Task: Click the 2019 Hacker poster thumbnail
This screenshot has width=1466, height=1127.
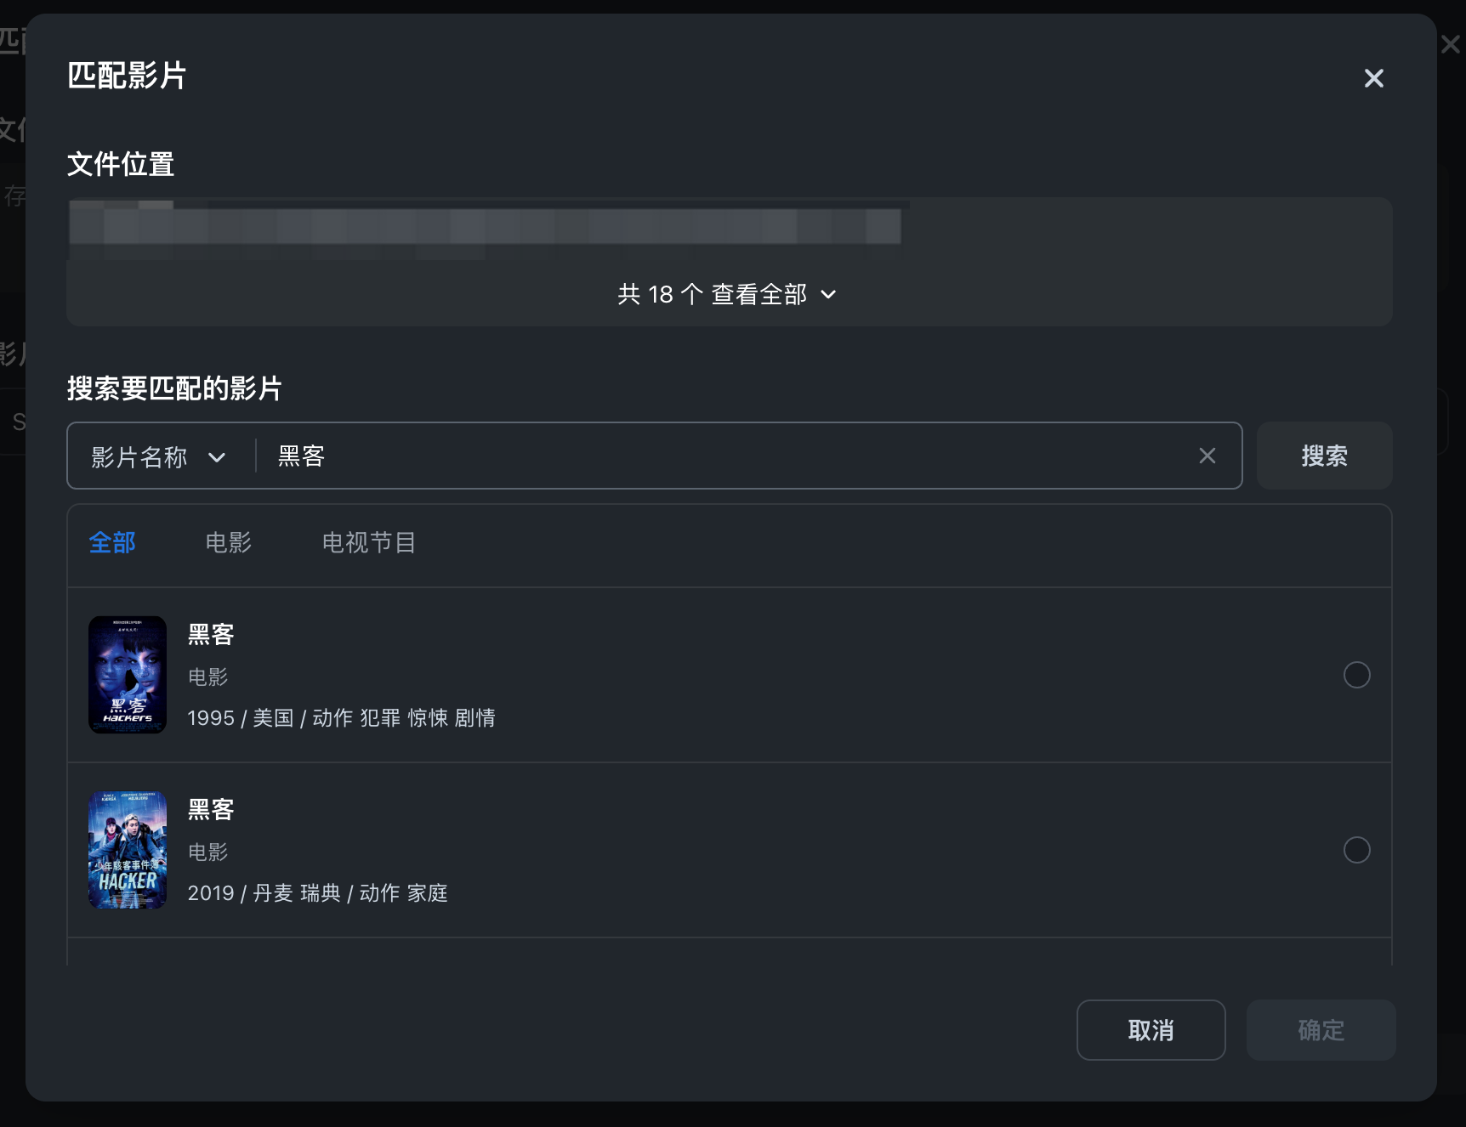Action: click(128, 850)
